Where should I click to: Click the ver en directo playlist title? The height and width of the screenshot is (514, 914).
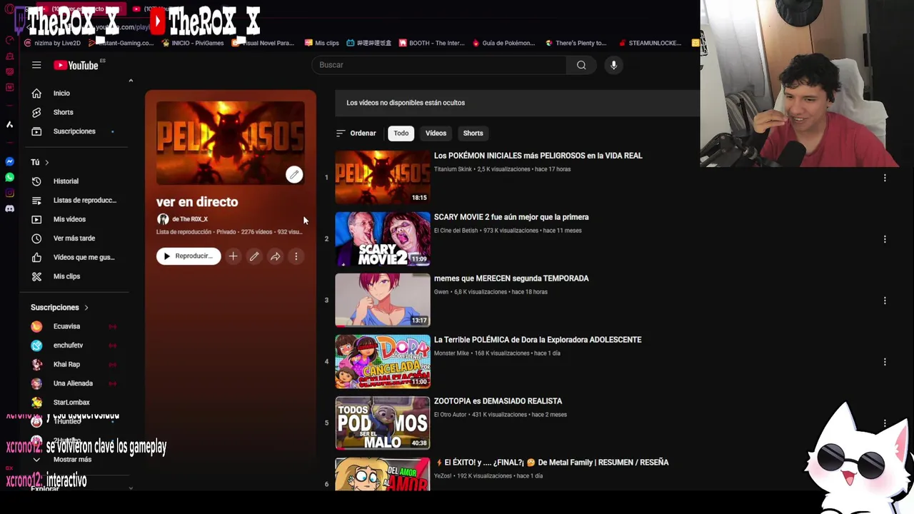[197, 202]
